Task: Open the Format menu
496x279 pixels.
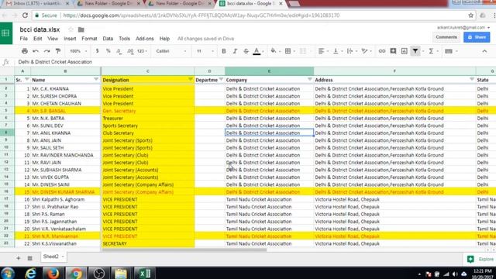Action: point(89,39)
